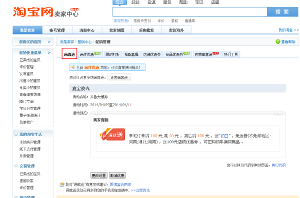This screenshot has height=198, width=300.
Task: Click the 搜索 button
Action: (282, 12)
